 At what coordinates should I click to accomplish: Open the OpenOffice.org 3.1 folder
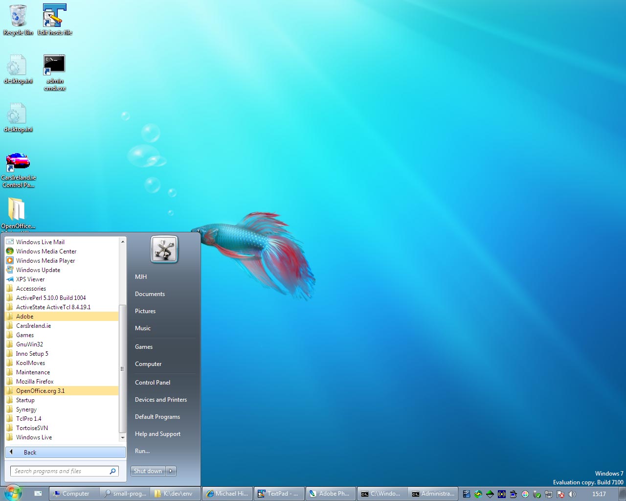point(62,390)
